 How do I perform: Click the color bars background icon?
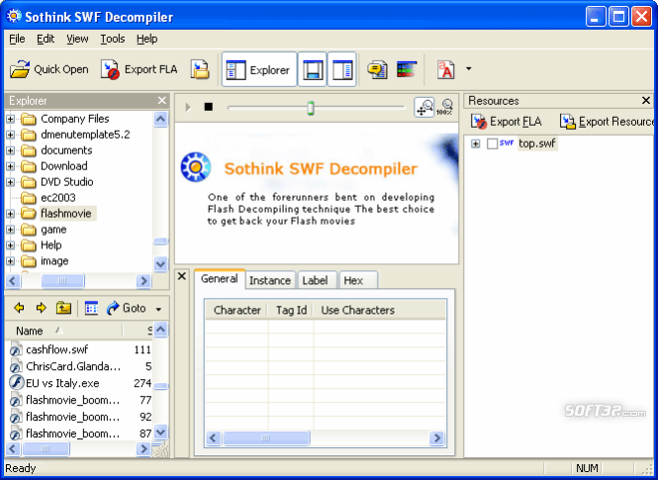point(407,69)
